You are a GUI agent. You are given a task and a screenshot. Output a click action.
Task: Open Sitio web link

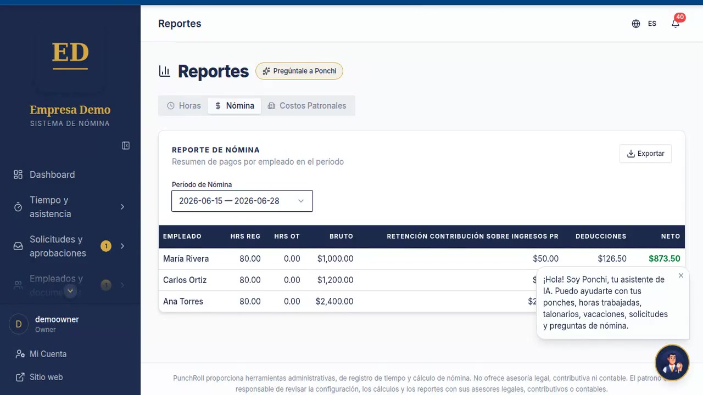pyautogui.click(x=46, y=377)
